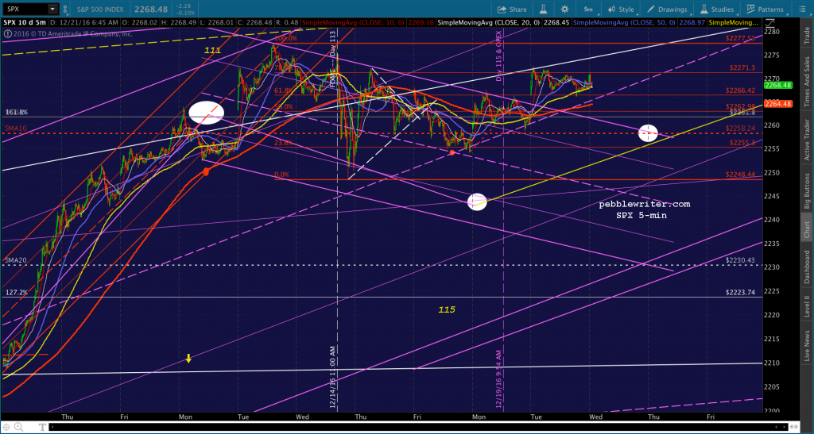Click the S&P 500 INDEX description
The height and width of the screenshot is (434, 814).
tap(100, 9)
